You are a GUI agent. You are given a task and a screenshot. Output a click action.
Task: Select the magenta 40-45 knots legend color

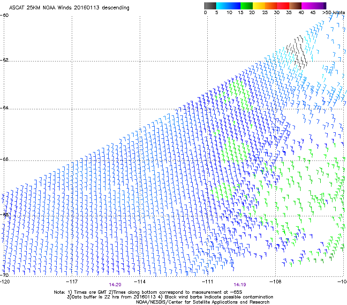(x=308, y=6)
